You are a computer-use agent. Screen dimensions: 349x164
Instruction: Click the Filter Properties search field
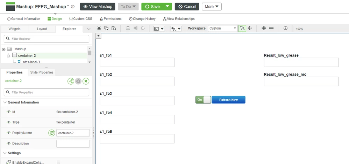[47, 92]
